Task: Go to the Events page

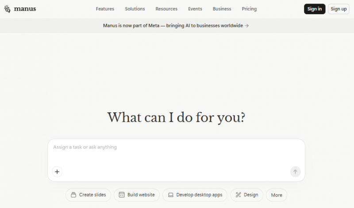Action: (195, 9)
